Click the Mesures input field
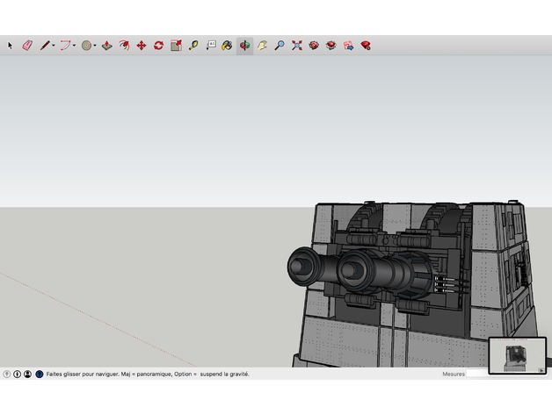The height and width of the screenshot is (414, 552). click(x=477, y=374)
